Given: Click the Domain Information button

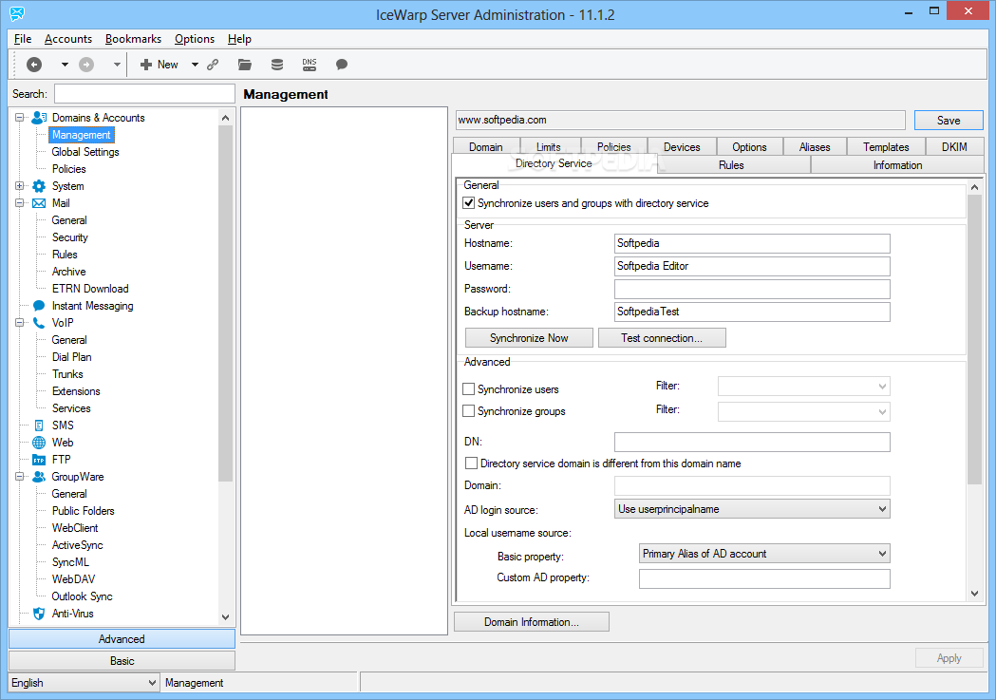Looking at the screenshot, I should click(x=532, y=622).
